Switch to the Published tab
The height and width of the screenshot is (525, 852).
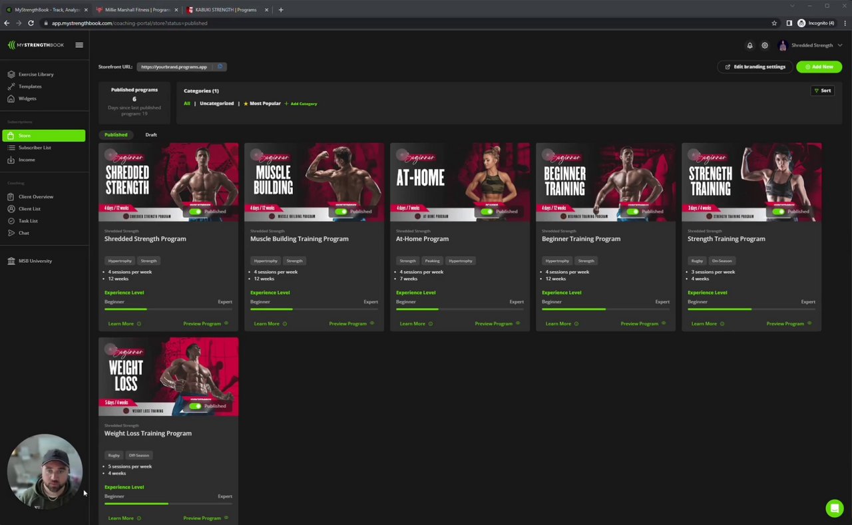116,134
